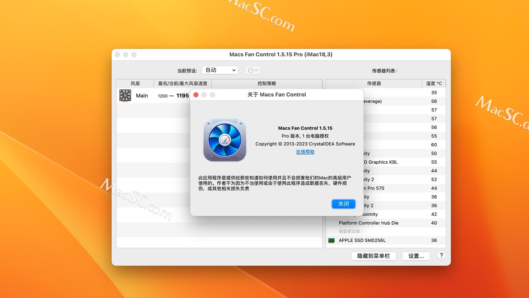
Task: Click Macs Fan Control 1.5.15 version text
Action: [x=305, y=128]
